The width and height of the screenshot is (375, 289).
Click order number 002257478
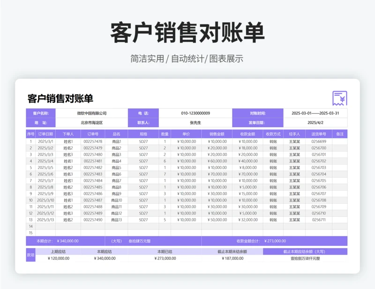tap(93, 142)
